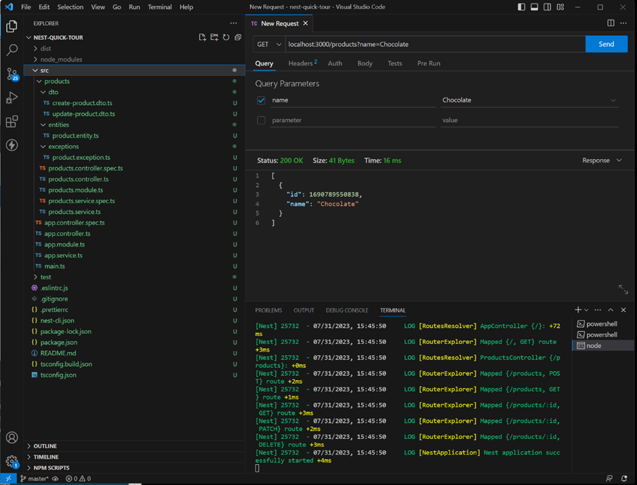Open the Terminal menu

tap(160, 7)
